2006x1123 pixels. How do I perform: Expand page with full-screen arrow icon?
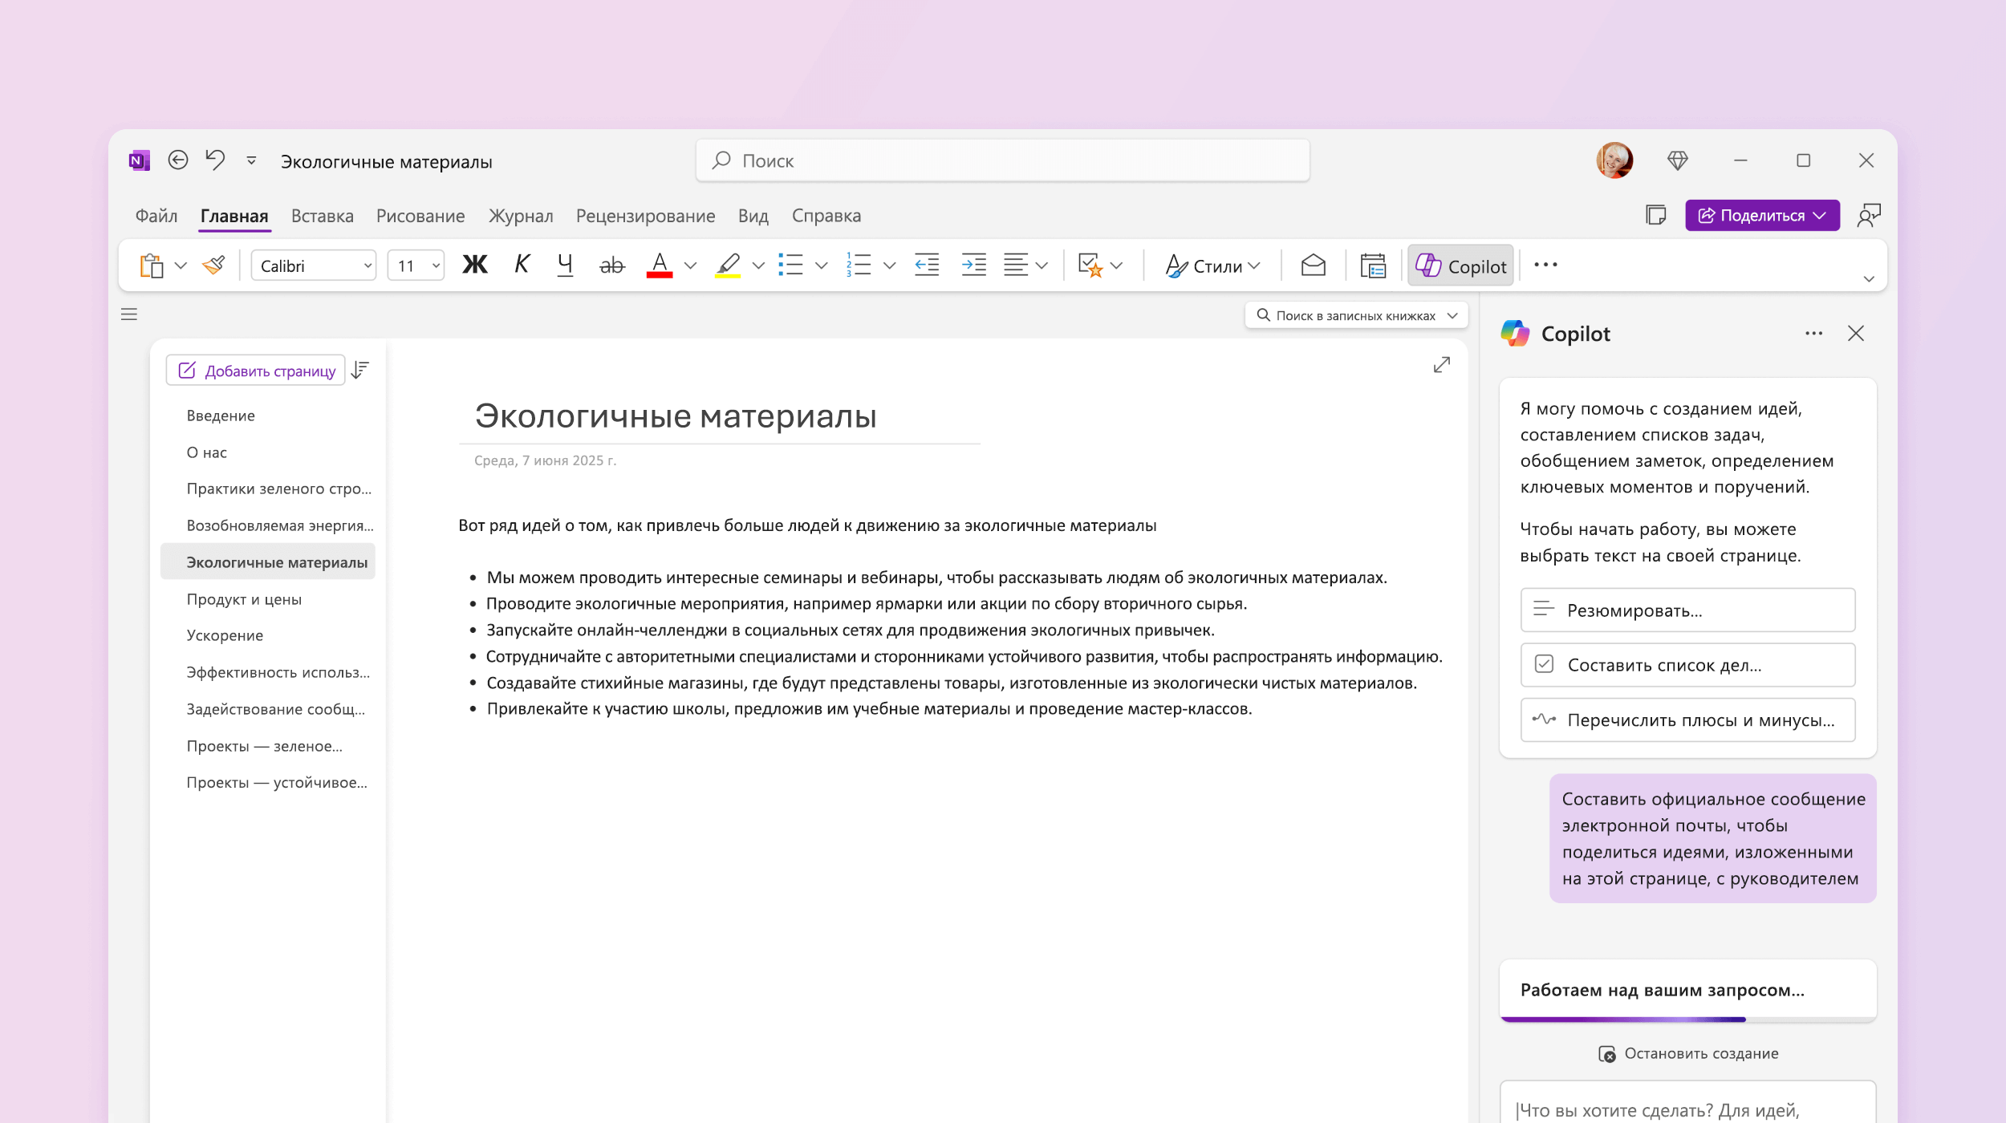tap(1442, 365)
